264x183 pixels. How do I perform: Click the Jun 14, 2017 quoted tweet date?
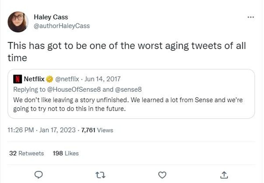pos(103,79)
